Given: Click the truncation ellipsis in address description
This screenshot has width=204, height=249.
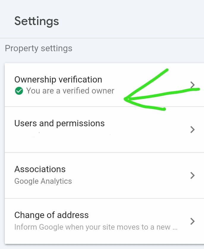Looking at the screenshot, I should (x=175, y=229).
